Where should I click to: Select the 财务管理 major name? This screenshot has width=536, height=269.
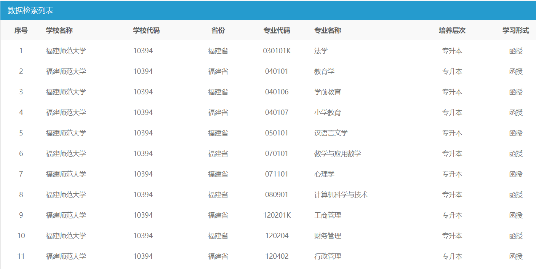(x=328, y=236)
